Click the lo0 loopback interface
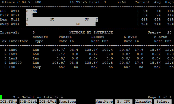Screen dimensions: 174x104 (12, 67)
